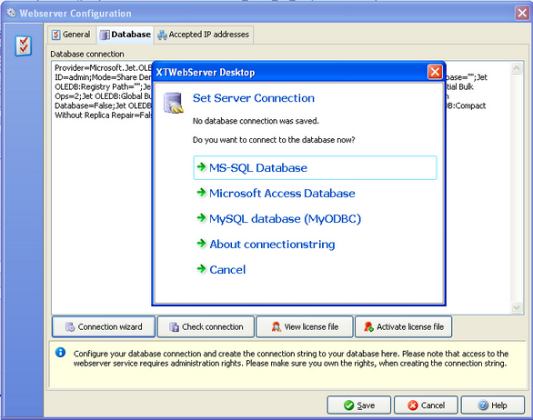Viewport: 533px width, 420px height.
Task: Click the Database tab icon
Action: coord(105,35)
